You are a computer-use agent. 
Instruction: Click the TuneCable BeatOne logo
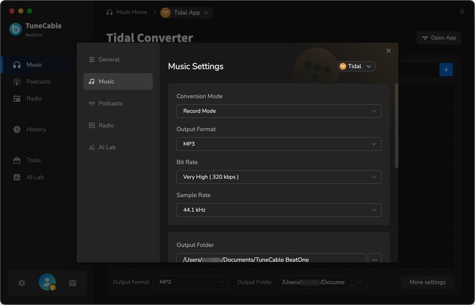[16, 29]
